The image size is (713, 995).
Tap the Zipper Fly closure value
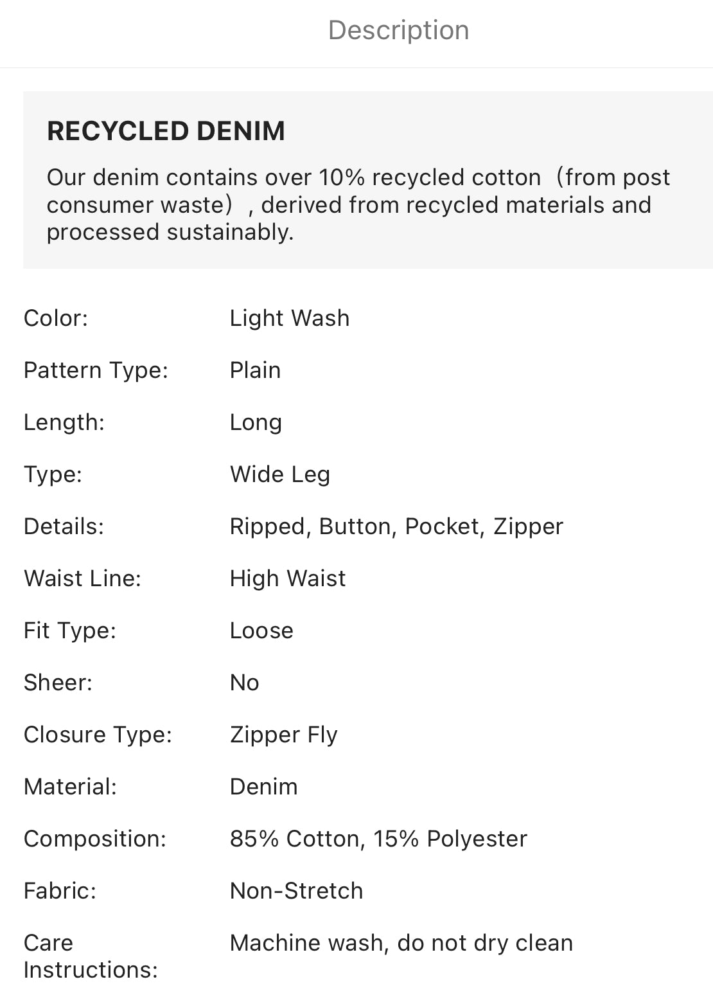(x=283, y=735)
